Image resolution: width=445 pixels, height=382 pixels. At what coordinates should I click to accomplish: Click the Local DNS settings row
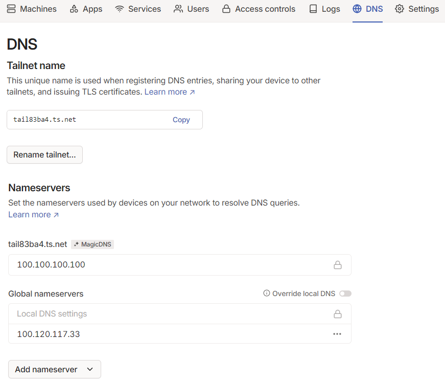pyautogui.click(x=180, y=314)
